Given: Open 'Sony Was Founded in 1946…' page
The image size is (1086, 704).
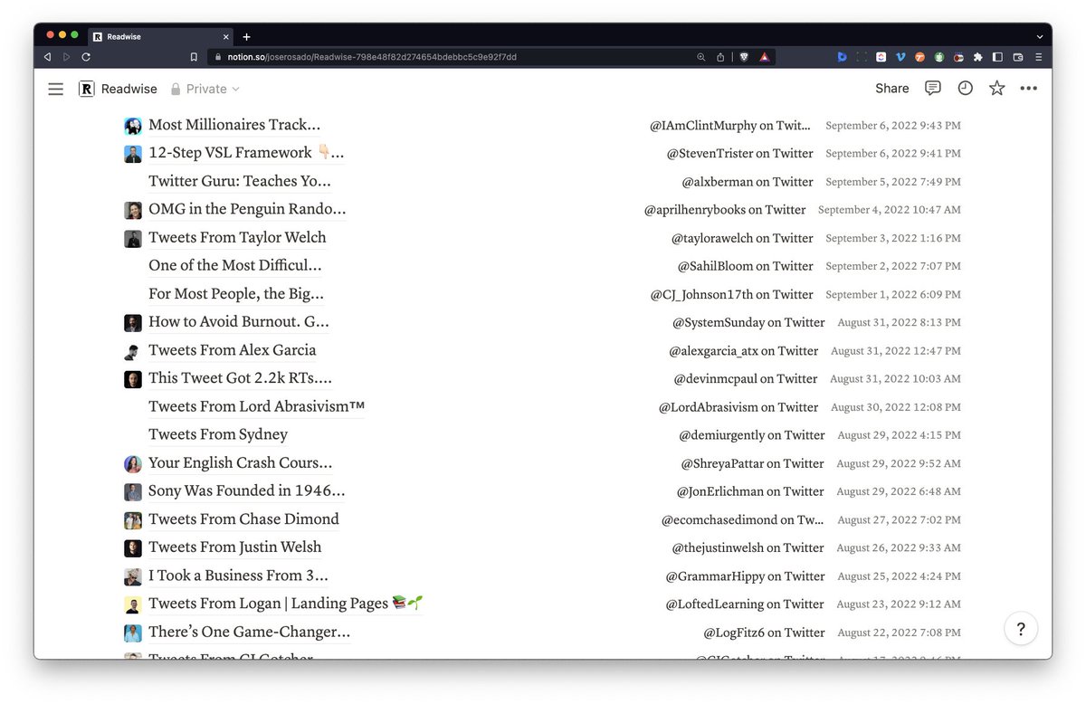Looking at the screenshot, I should (247, 490).
